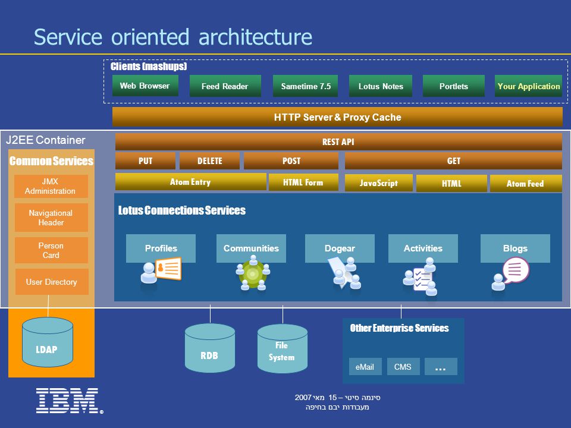
Task: Click the Other Enterprise Services heading
Action: point(400,328)
